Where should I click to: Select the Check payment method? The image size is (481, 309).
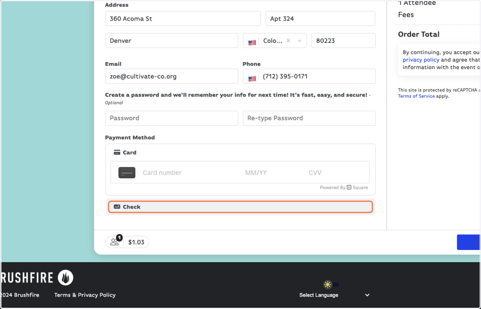(240, 207)
